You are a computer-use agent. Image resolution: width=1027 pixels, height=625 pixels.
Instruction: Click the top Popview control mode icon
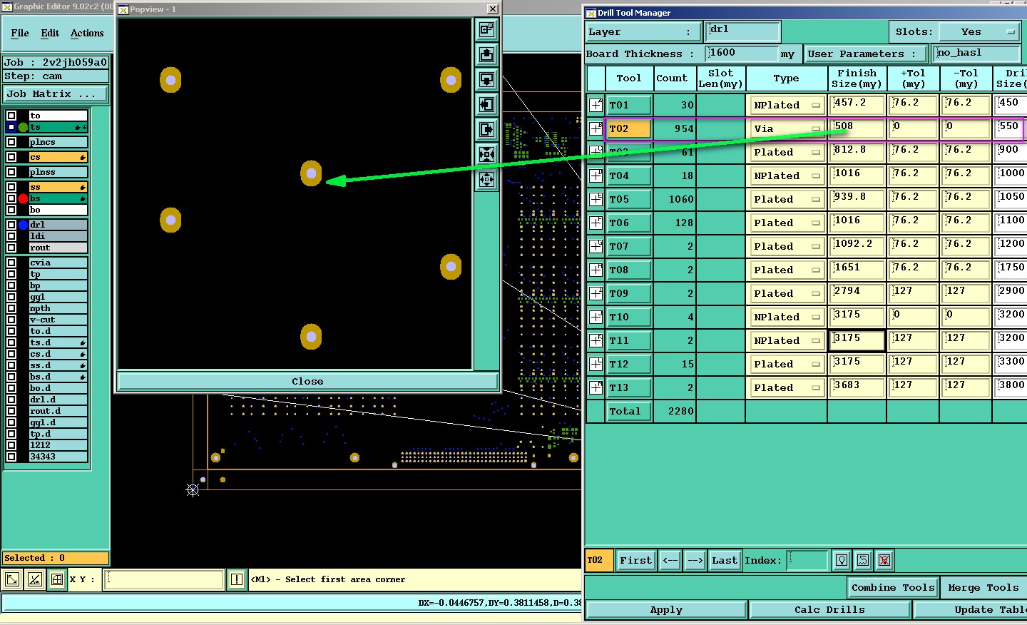coord(487,29)
